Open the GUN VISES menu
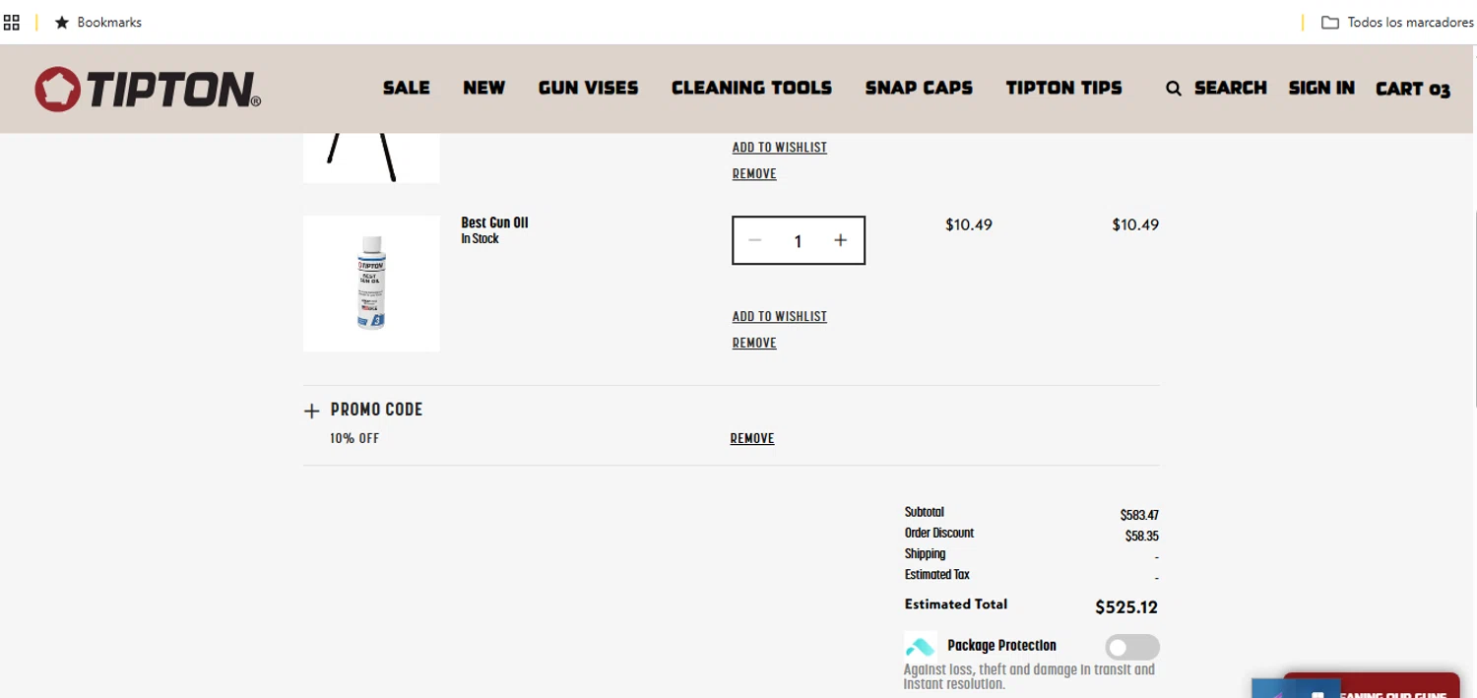 click(589, 88)
